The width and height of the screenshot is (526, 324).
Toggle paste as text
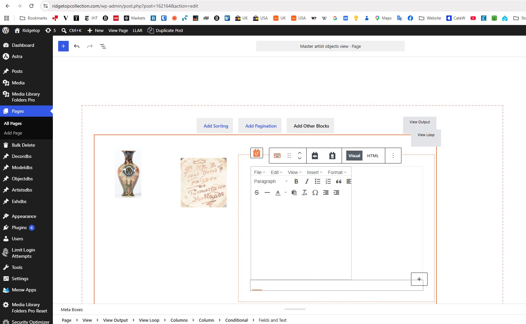[294, 192]
